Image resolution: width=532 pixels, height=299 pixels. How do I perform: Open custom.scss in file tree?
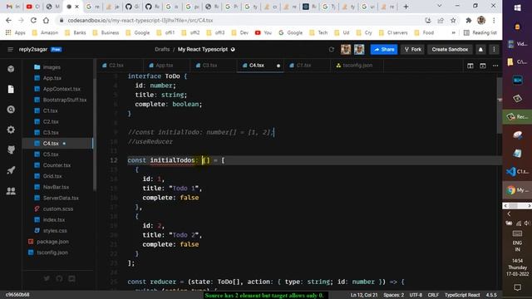coord(57,208)
